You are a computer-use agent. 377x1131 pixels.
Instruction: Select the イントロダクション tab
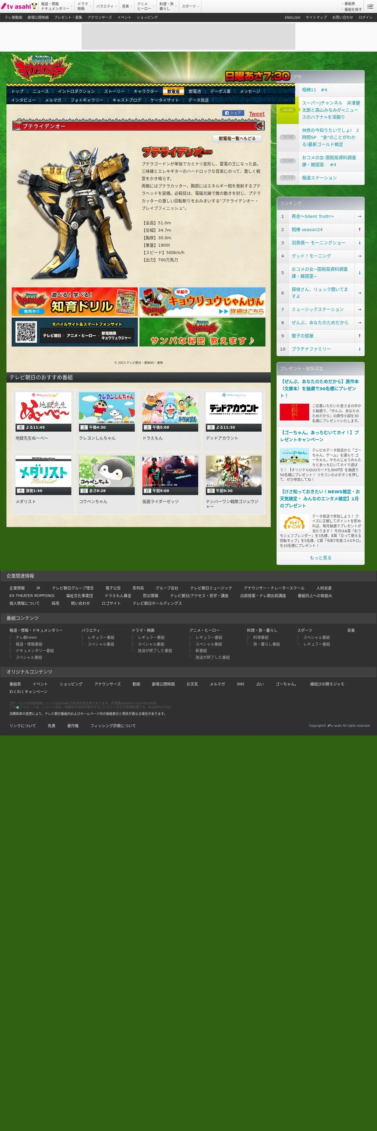tap(76, 91)
